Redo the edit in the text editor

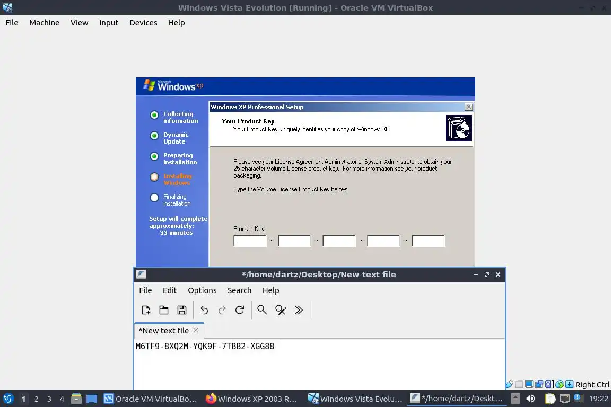pyautogui.click(x=222, y=310)
